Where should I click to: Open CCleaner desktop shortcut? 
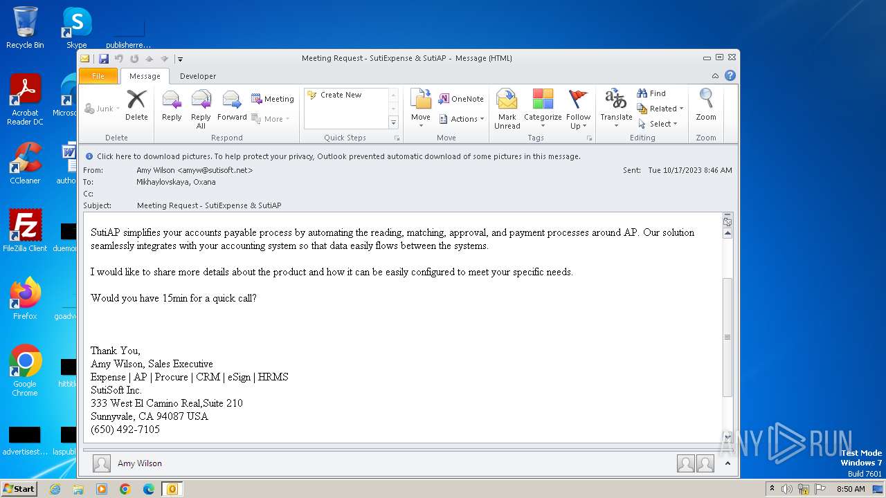[25, 163]
